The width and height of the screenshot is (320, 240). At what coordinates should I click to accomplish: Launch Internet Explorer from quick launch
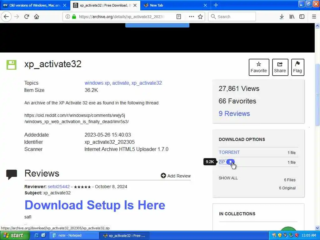pyautogui.click(x=36, y=235)
